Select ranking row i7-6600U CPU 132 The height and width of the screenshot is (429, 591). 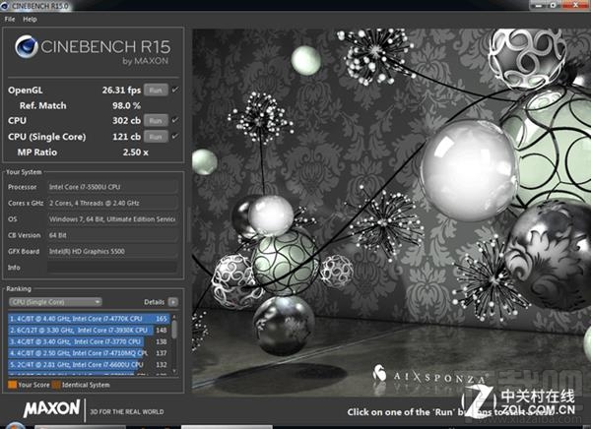(89, 365)
